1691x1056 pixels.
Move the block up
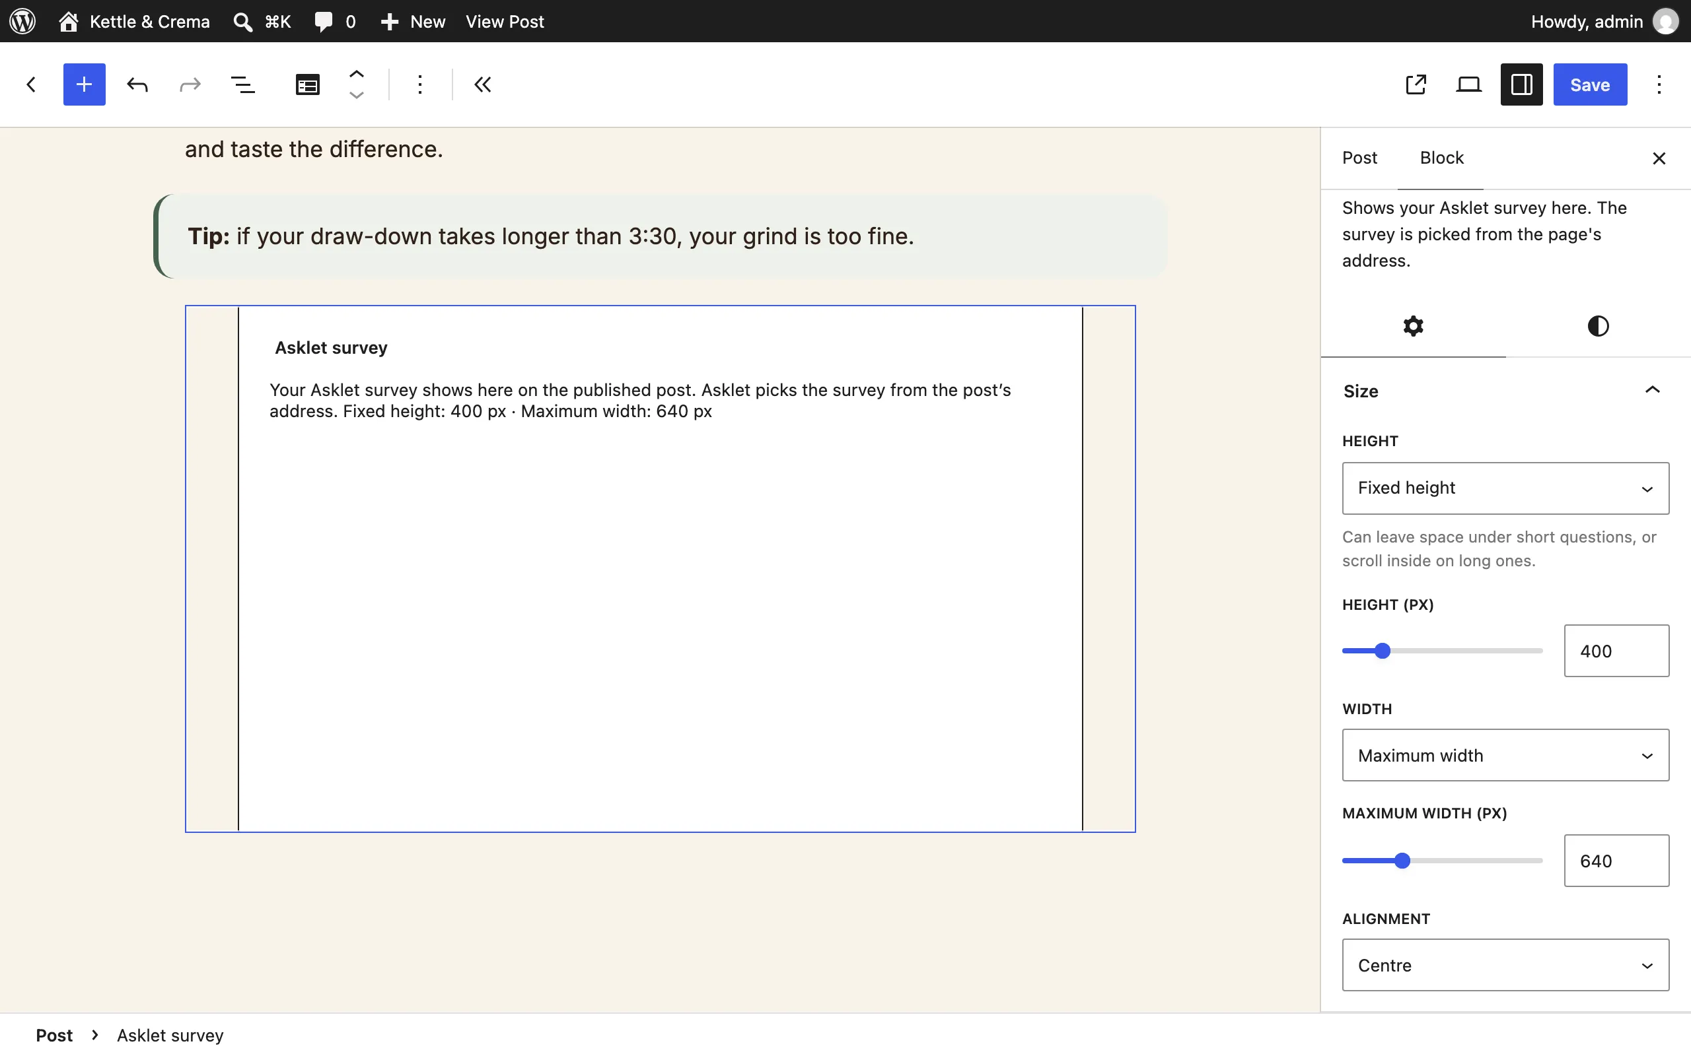click(357, 73)
